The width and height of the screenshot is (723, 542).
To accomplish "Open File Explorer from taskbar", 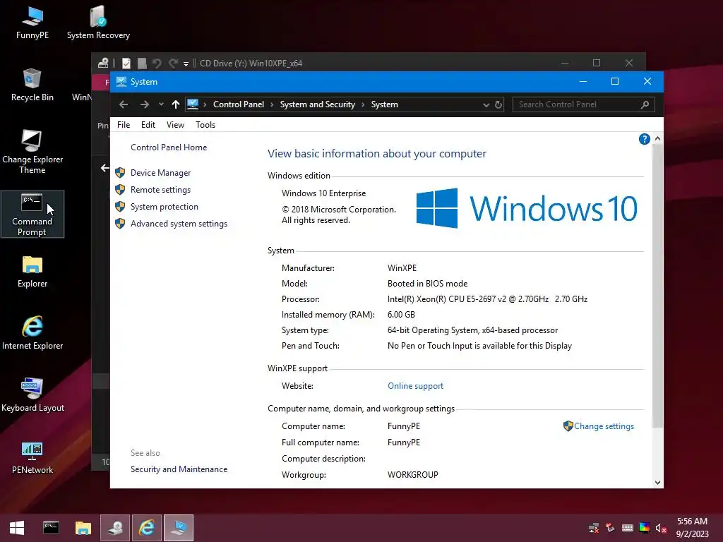I will point(83,528).
